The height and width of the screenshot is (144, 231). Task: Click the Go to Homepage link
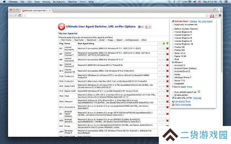point(183,105)
